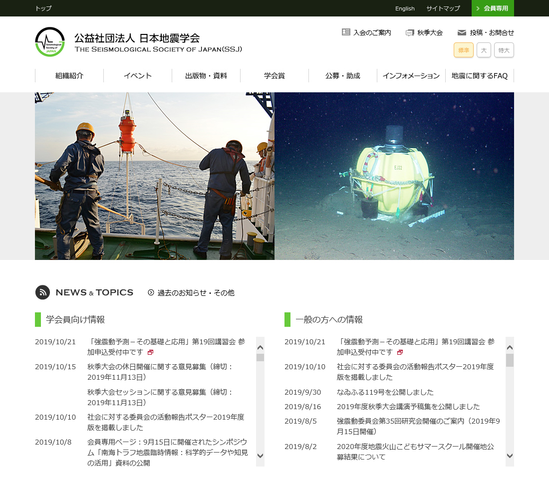Click the ocean-bottom seismometer seafloor photo
This screenshot has height=477, width=549.
(394, 176)
